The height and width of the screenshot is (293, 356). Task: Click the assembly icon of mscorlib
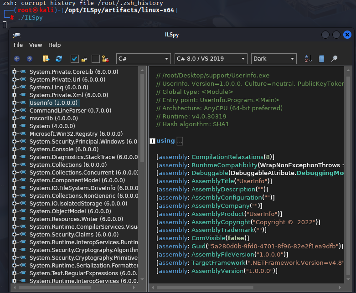(x=23, y=118)
